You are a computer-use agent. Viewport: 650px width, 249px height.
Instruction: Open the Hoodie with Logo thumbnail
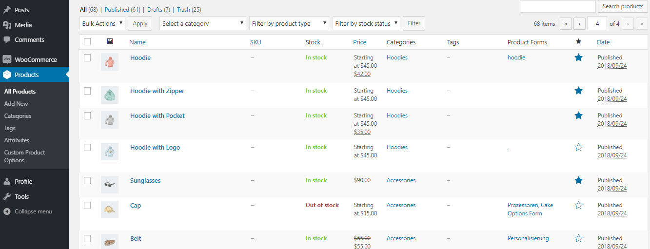(x=110, y=152)
